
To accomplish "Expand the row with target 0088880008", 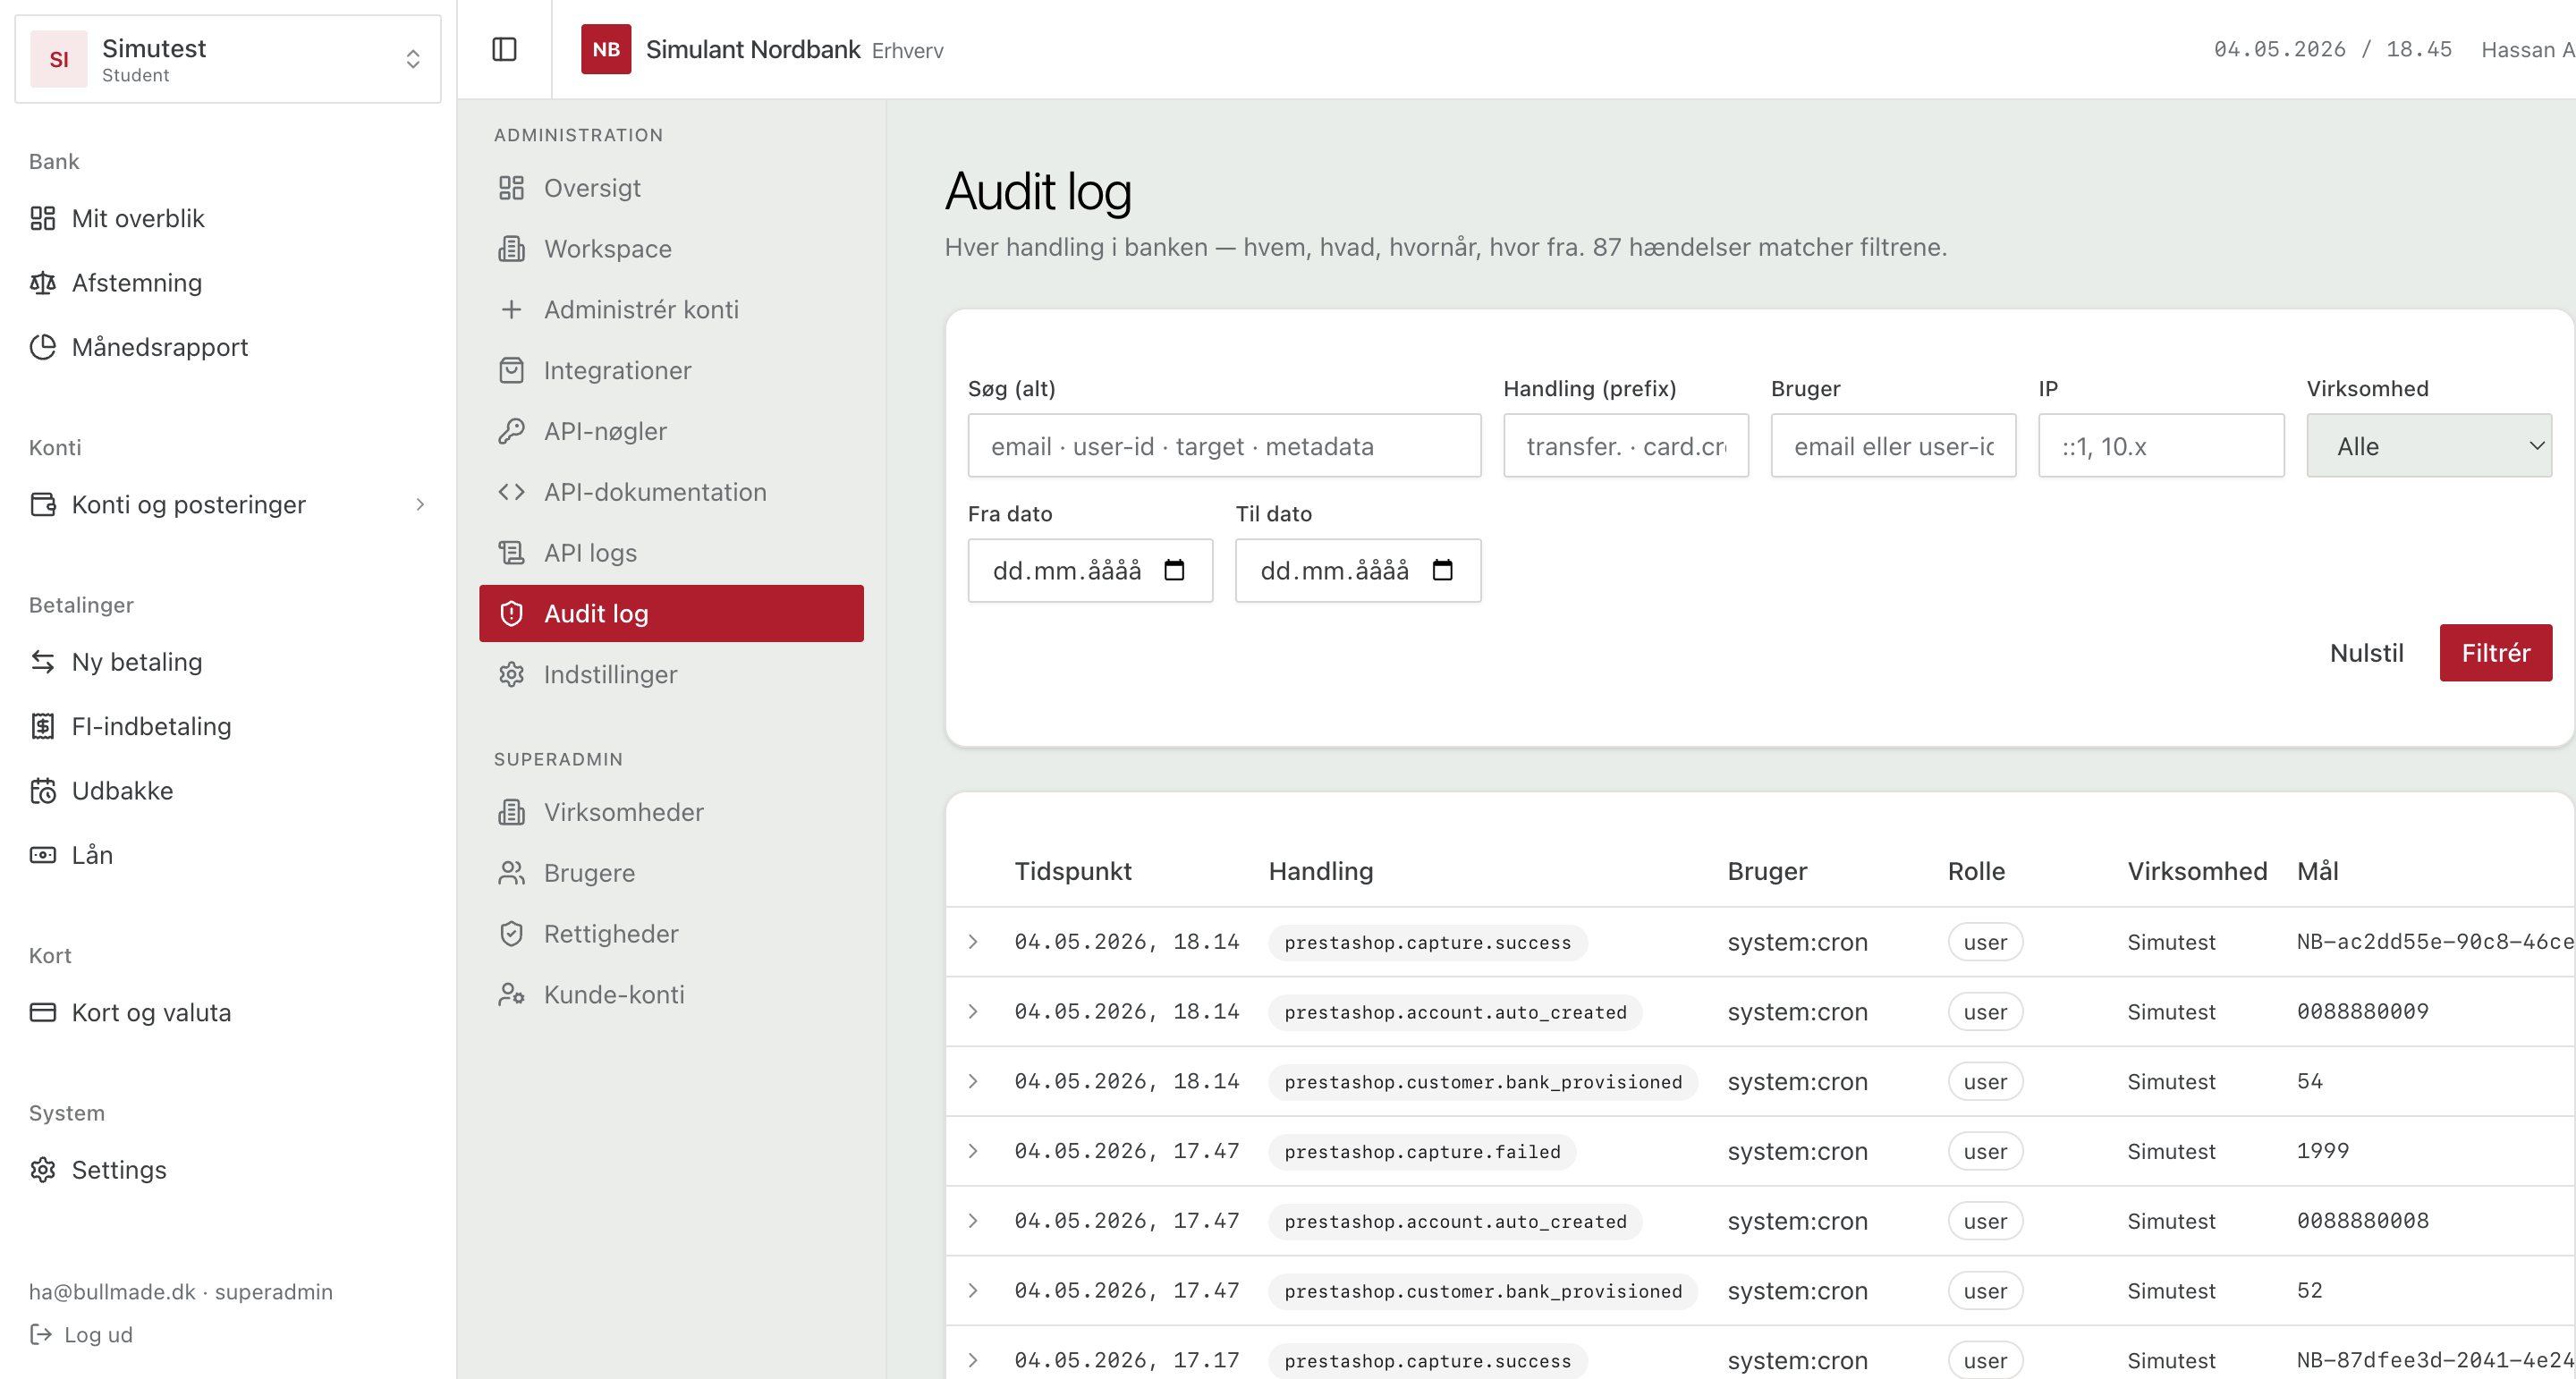I will point(973,1221).
